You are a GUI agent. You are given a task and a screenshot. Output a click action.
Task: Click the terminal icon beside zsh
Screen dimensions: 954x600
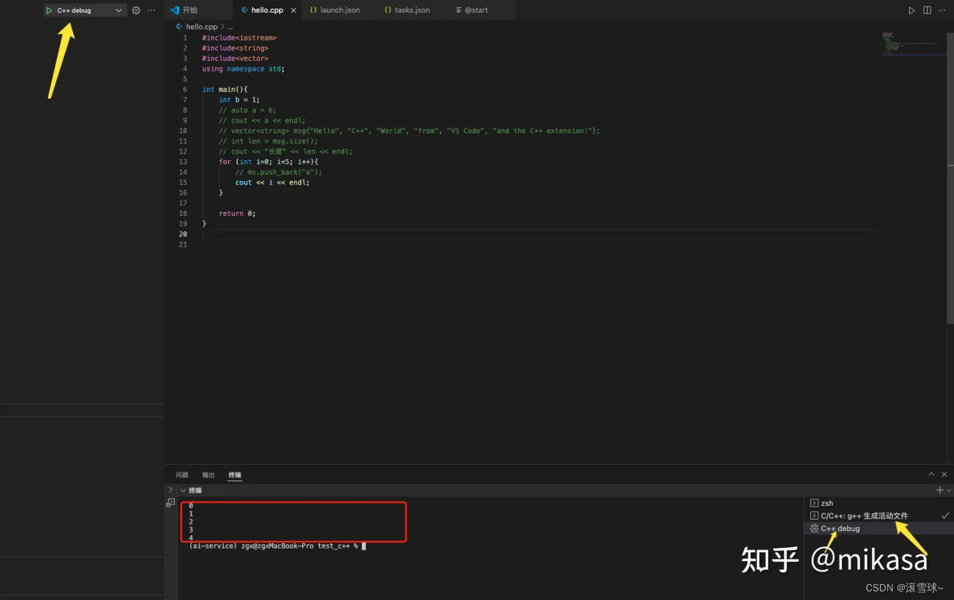(x=814, y=503)
